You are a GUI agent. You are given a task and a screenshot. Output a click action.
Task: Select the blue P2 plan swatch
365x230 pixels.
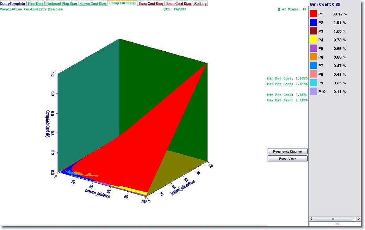pyautogui.click(x=314, y=23)
